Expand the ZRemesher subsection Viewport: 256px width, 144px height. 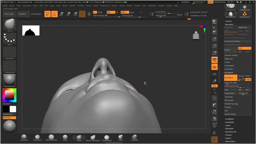pyautogui.click(x=229, y=100)
